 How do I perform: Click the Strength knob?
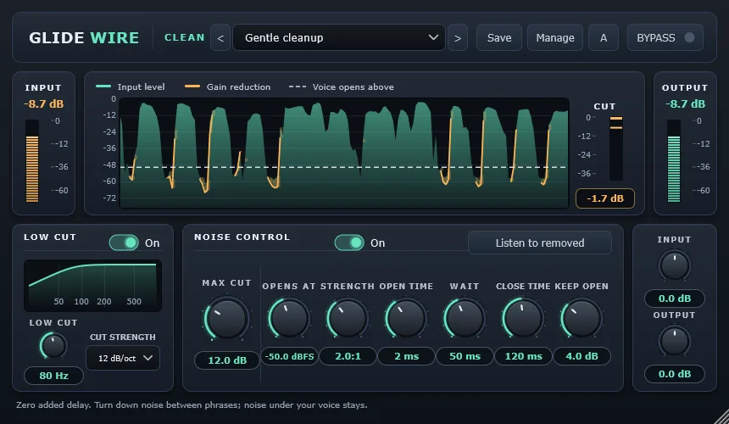click(x=348, y=318)
